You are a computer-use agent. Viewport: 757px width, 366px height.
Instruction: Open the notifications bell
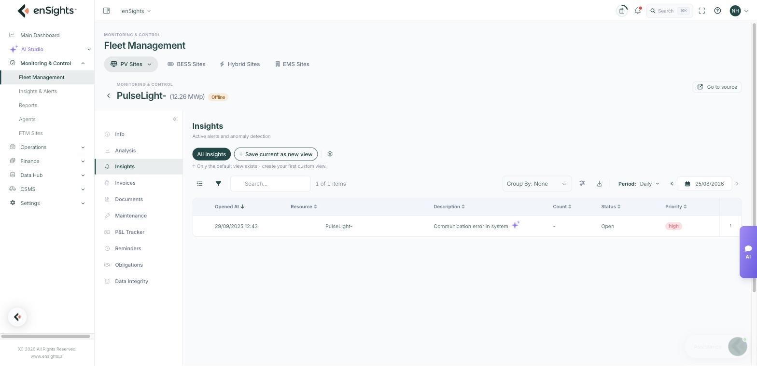(x=638, y=11)
